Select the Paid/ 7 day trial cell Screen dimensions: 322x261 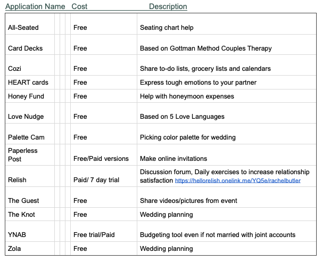click(x=104, y=176)
